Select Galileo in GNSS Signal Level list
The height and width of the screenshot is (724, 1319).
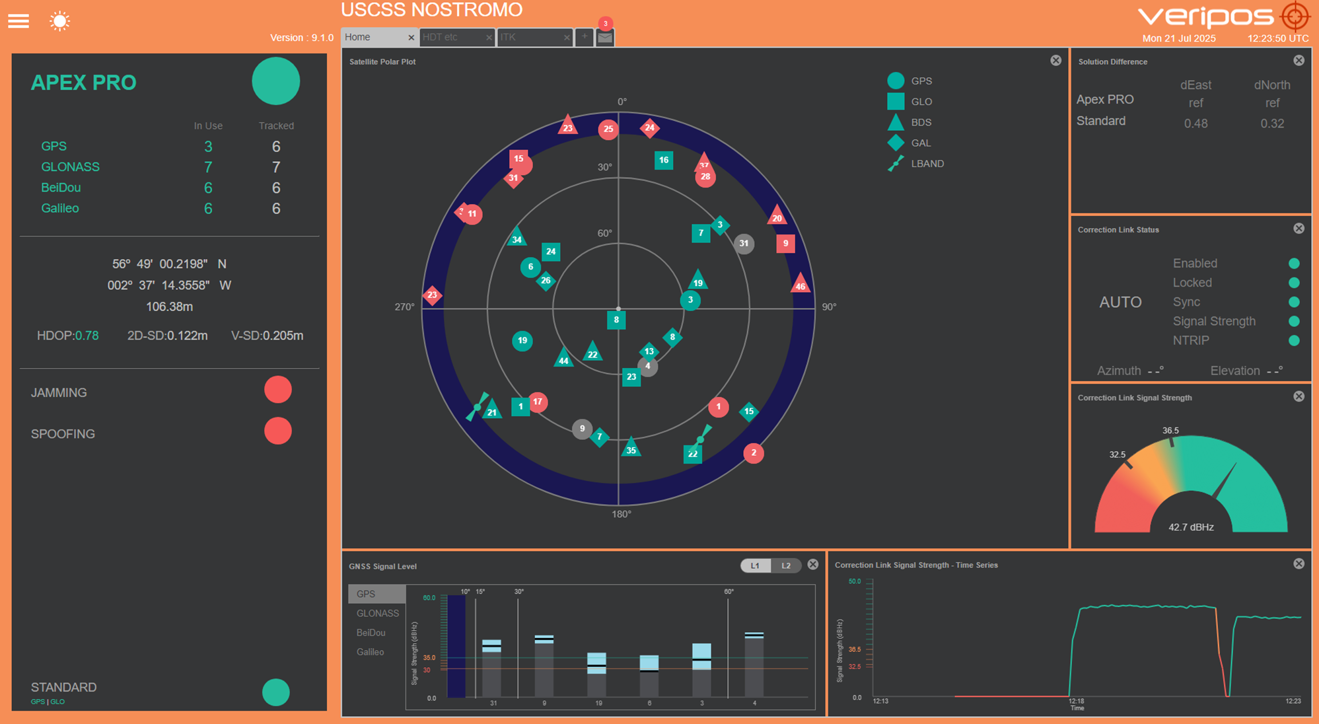[x=376, y=652]
